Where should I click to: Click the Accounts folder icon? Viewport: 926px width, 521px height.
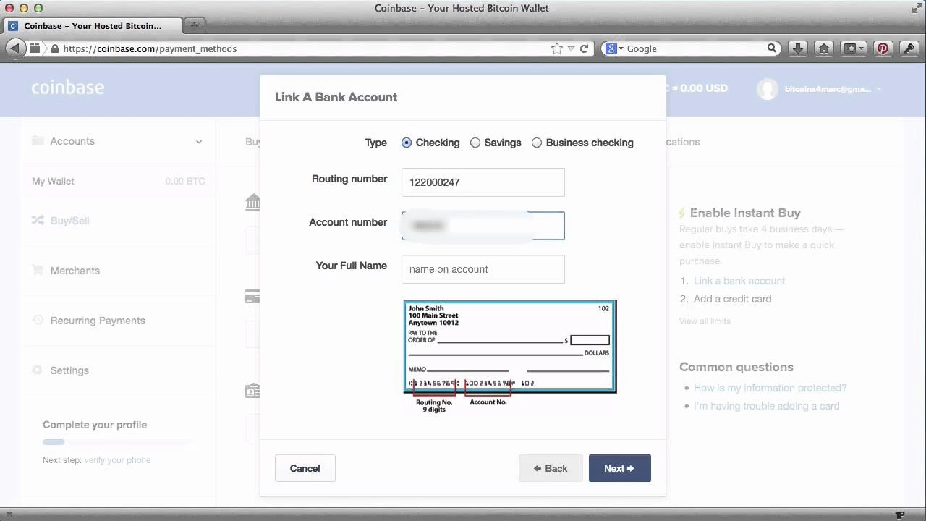coord(38,140)
